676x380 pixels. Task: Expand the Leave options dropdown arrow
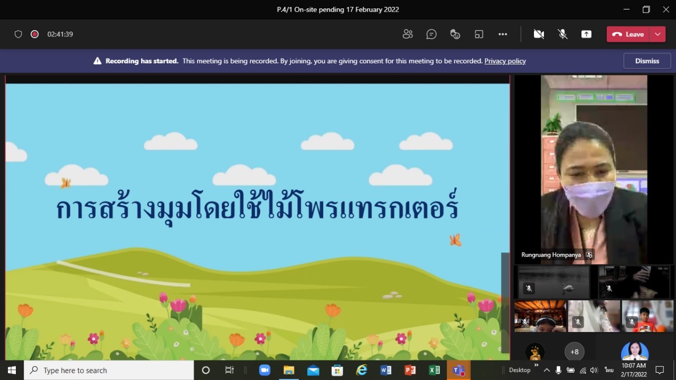tap(658, 34)
